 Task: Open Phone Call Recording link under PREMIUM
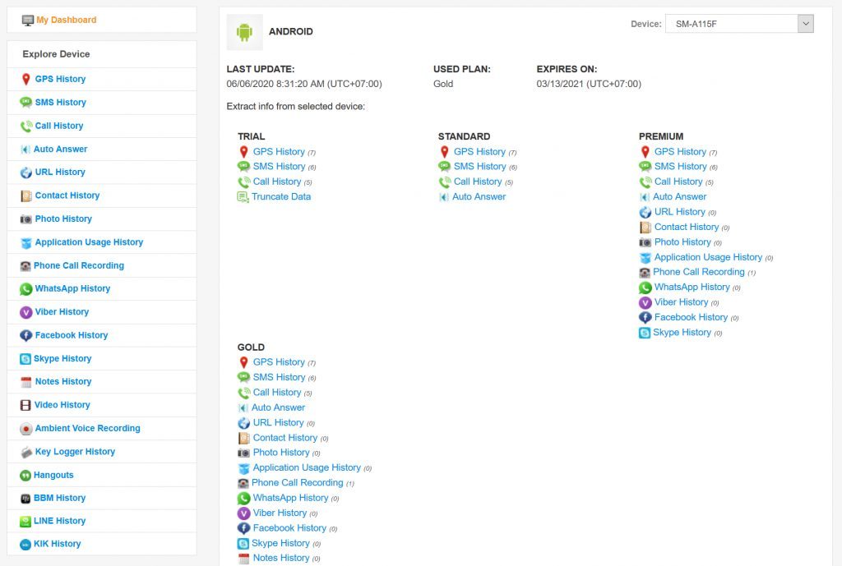point(699,271)
